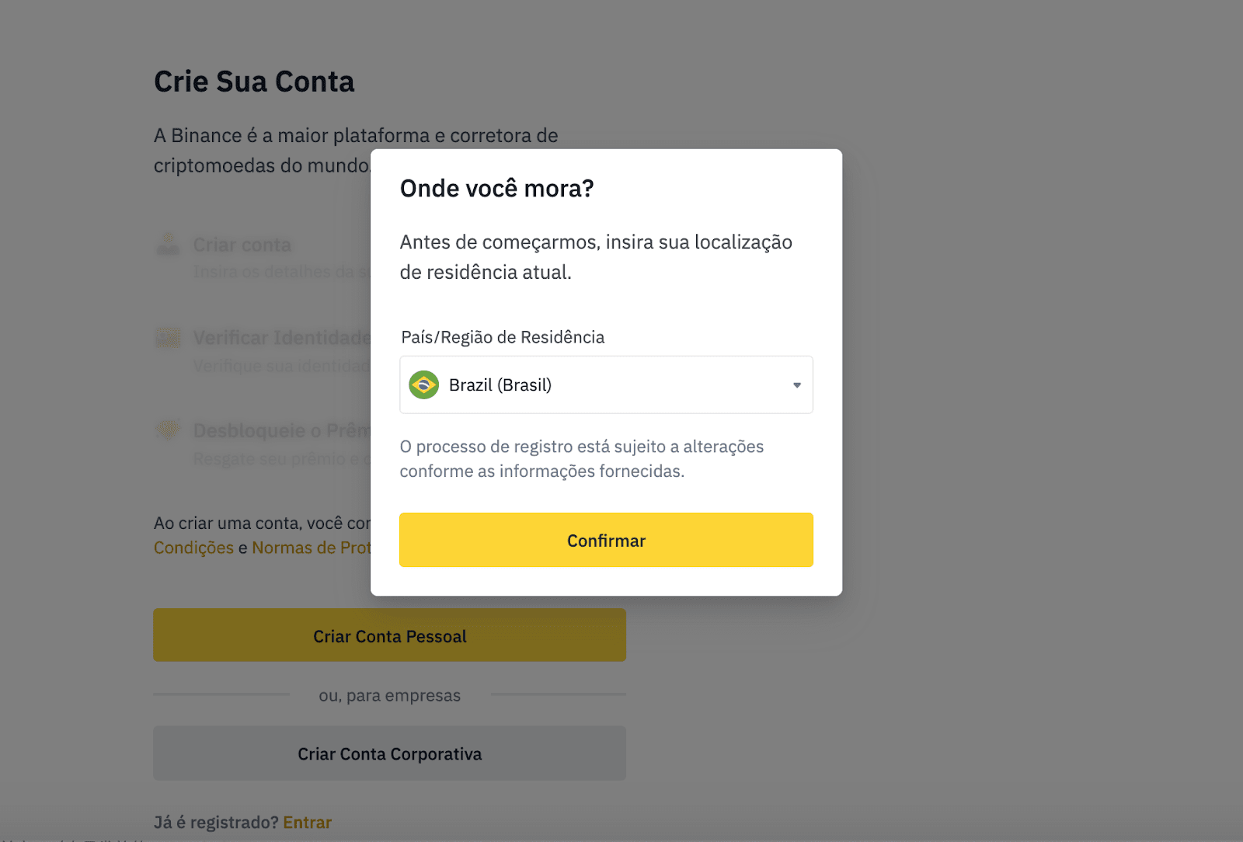The image size is (1243, 842).
Task: Follow the Entrar login link
Action: coord(307,823)
